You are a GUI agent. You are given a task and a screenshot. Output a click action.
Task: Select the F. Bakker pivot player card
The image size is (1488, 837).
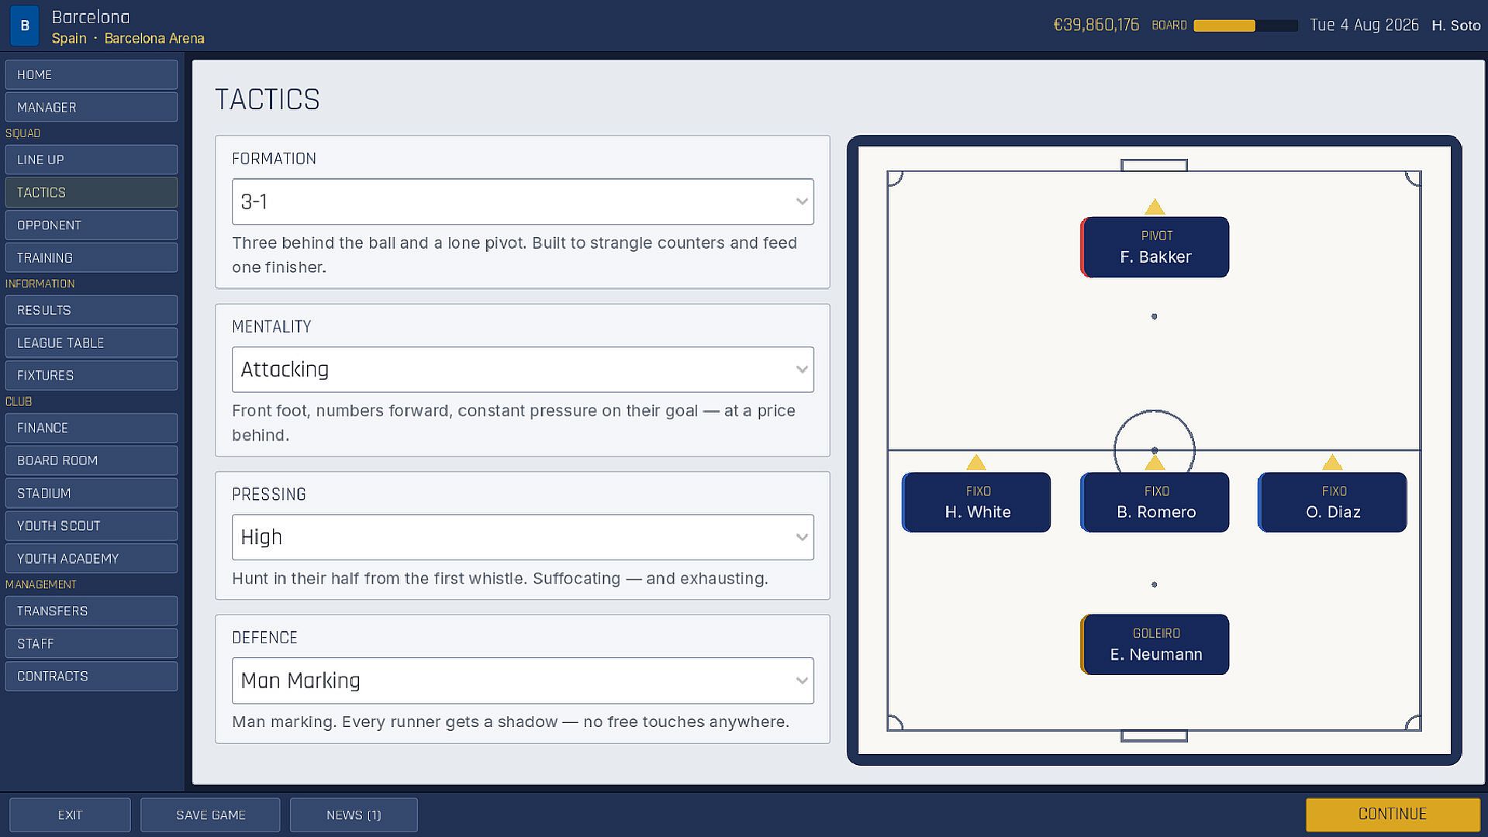click(1154, 247)
